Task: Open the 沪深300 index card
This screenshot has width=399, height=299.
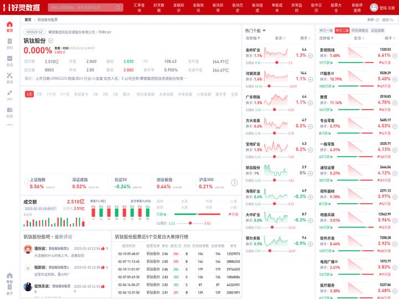Action: click(x=215, y=183)
